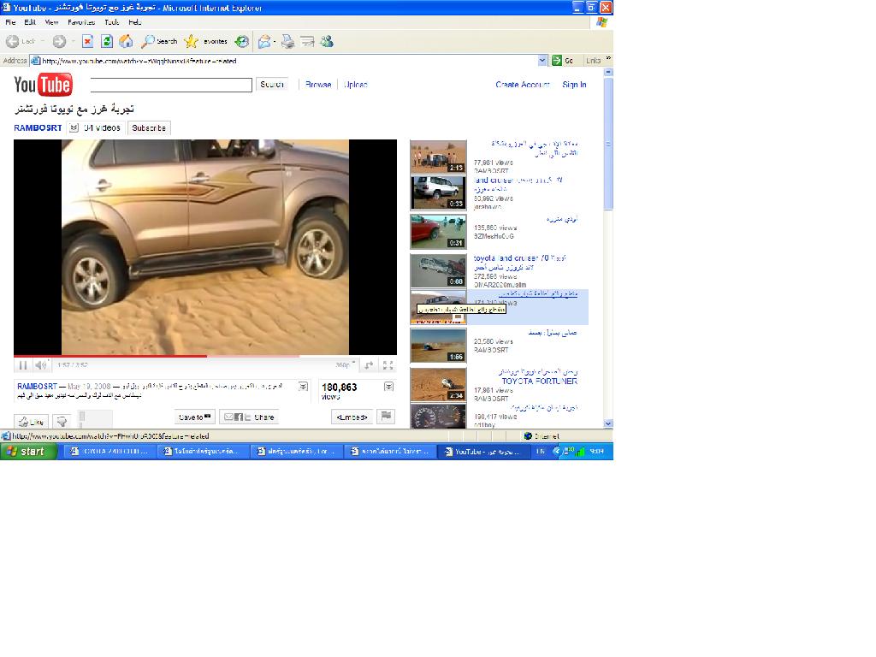This screenshot has height=657, width=876.
Task: Click the Print icon in the IE toolbar
Action: (x=287, y=41)
